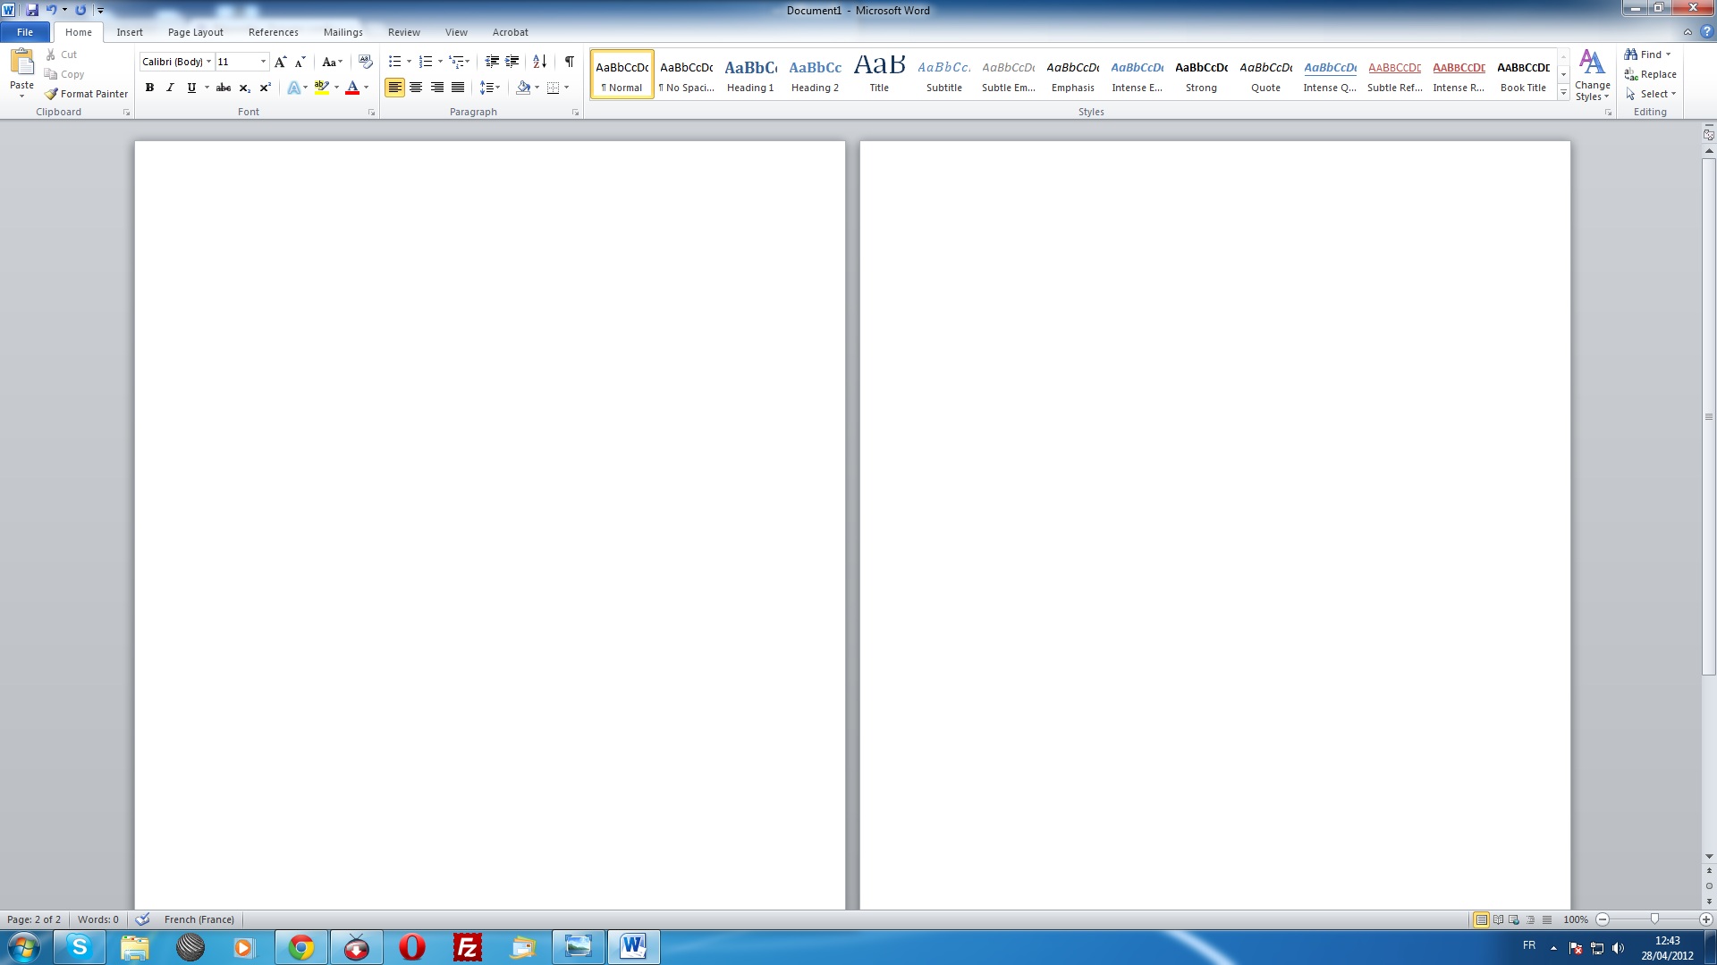
Task: Save document from Quick Access Toolbar
Action: point(32,10)
